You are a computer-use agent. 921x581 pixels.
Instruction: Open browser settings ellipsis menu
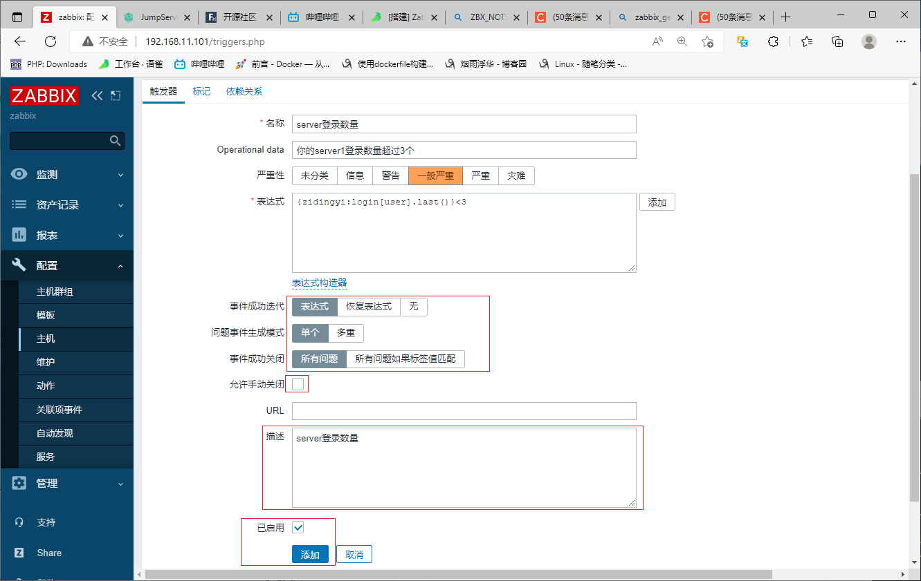point(901,41)
